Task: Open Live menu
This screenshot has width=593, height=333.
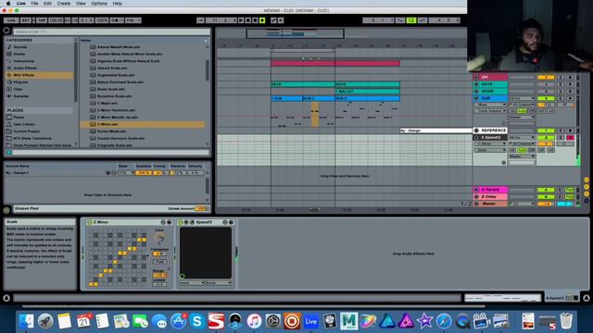Action: tap(21, 4)
